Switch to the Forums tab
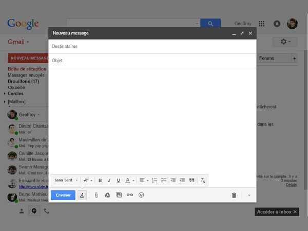This screenshot has height=231, width=308. tap(266, 59)
